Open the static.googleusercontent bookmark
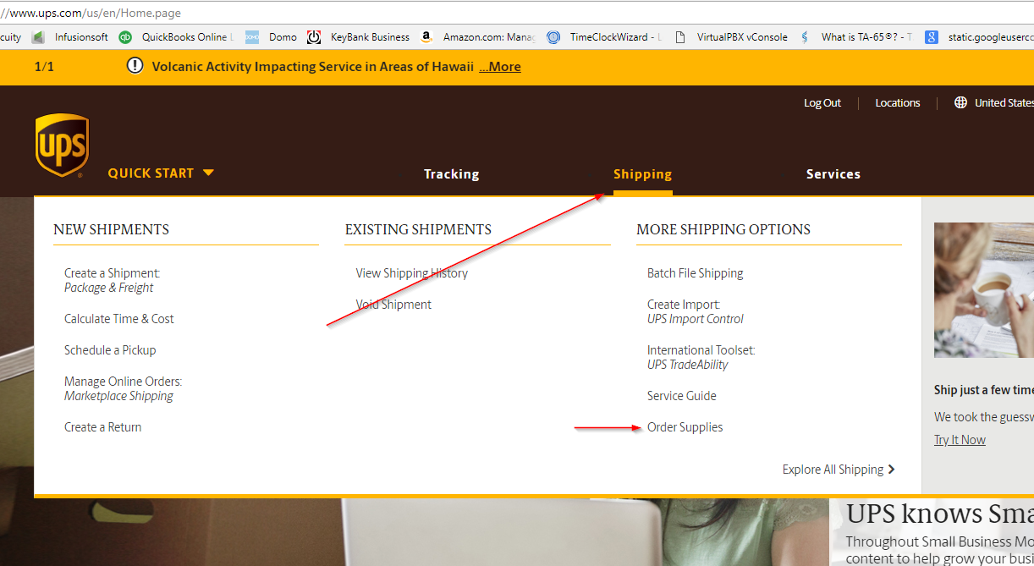 pyautogui.click(x=978, y=37)
